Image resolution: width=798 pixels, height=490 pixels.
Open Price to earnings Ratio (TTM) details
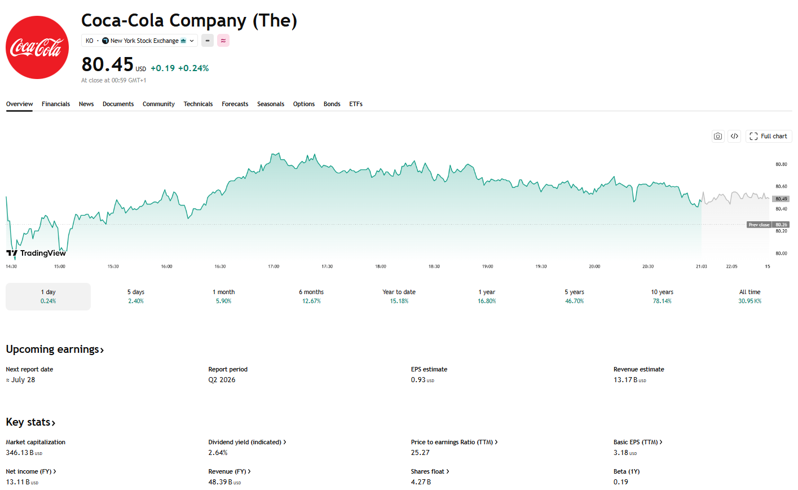click(454, 442)
